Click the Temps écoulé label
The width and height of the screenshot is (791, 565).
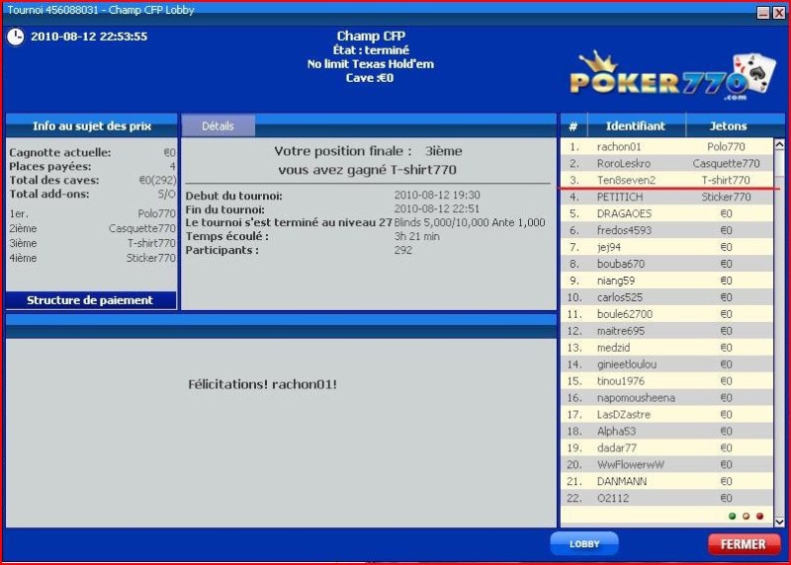click(x=227, y=236)
